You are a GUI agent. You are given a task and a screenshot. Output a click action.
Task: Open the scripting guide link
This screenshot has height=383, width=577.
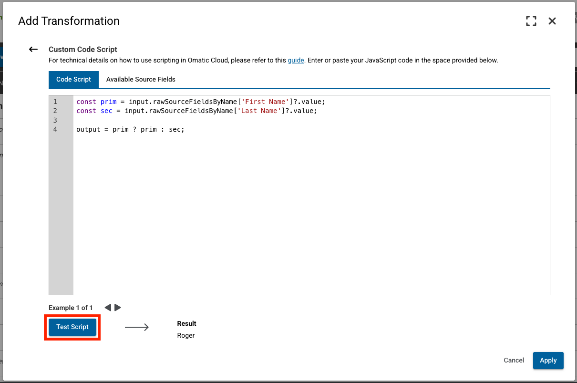(x=296, y=61)
